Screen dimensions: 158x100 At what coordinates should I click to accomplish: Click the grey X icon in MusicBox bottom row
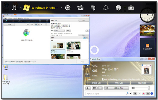coord(139,94)
